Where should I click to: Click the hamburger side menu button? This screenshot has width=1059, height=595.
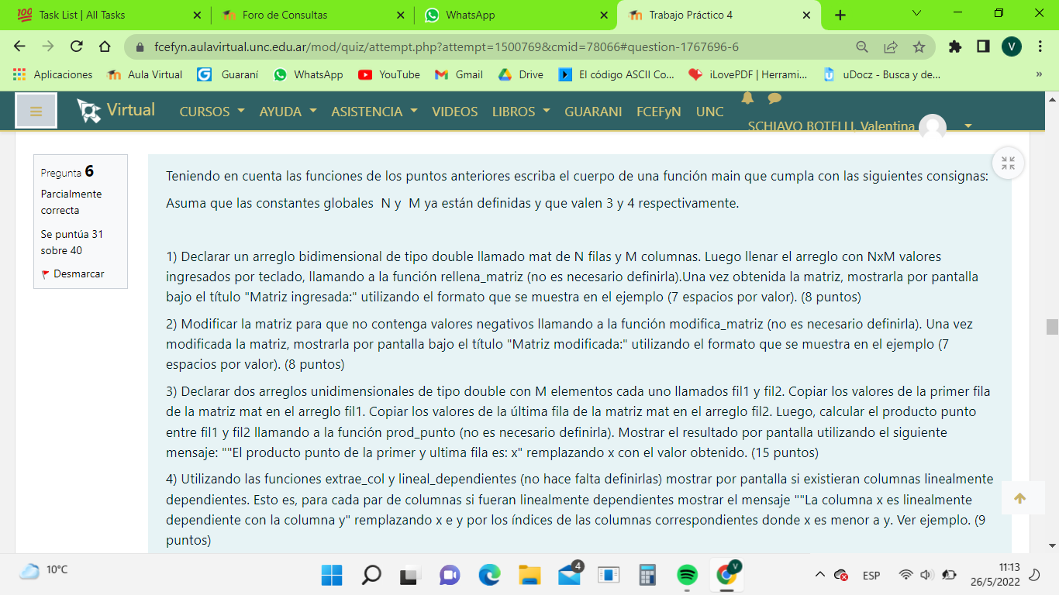click(x=36, y=111)
